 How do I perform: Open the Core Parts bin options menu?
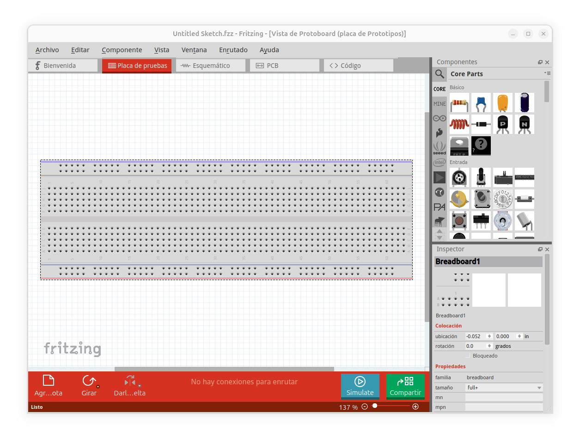[547, 73]
